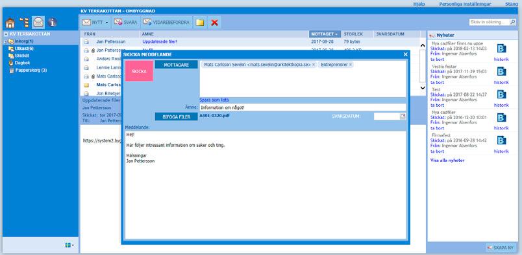Click Stäng in the top bar

click(512, 4)
